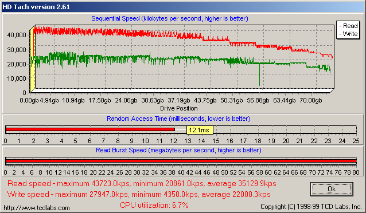Click the 12.1ms access time label

[200, 130]
